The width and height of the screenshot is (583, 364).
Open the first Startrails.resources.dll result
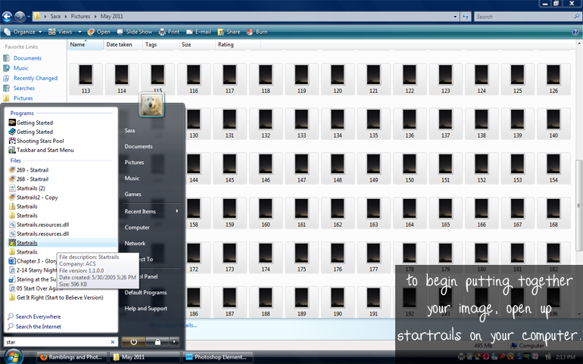[x=39, y=225]
